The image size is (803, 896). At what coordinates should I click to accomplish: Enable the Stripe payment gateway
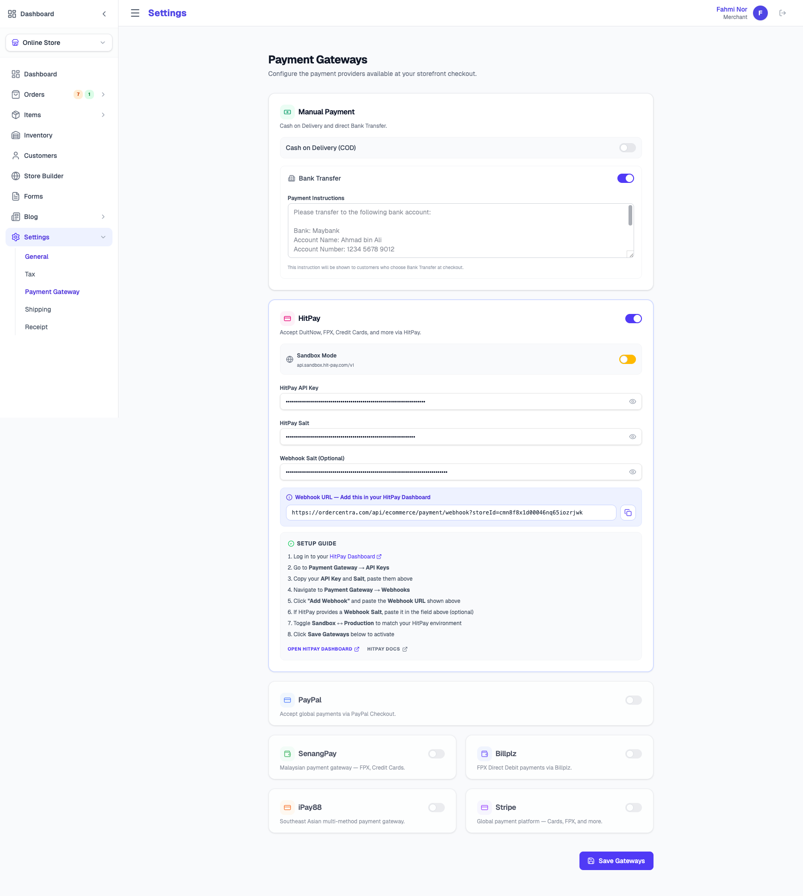tap(633, 808)
